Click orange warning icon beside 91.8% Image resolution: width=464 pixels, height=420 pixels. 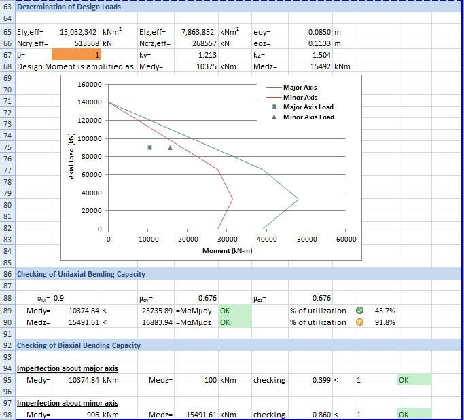point(359,322)
